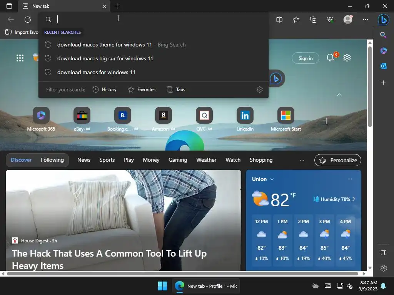Collapse quick links with up chevron
Screen dimensions: 394x295
[339, 95]
